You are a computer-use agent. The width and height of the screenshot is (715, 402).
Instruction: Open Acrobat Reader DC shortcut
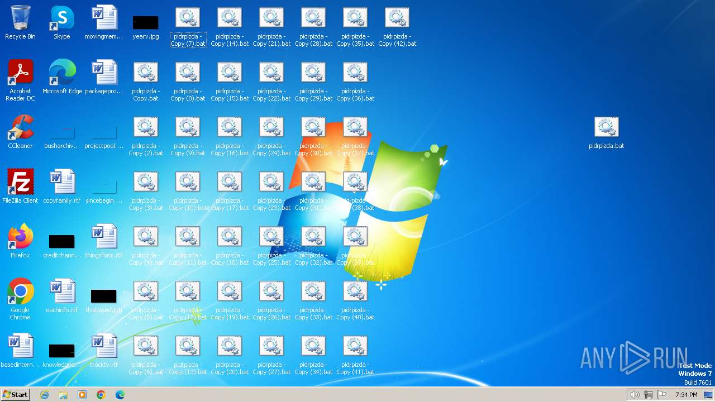20,80
